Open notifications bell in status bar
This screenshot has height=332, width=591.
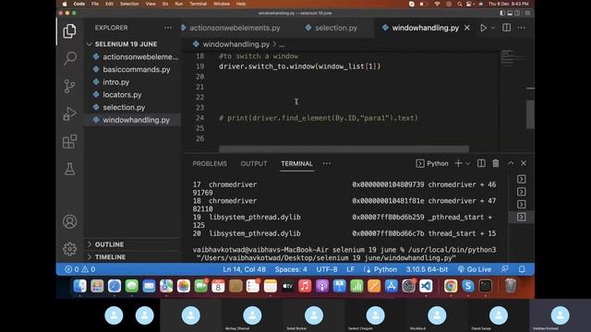click(x=522, y=269)
